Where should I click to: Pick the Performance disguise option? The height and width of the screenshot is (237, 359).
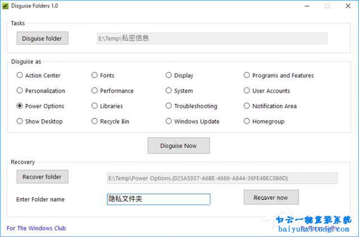pos(95,90)
